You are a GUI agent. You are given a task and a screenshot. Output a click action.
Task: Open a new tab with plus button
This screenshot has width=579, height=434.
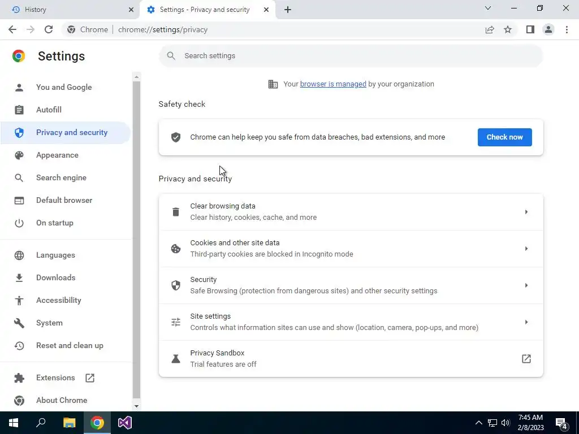(x=288, y=10)
